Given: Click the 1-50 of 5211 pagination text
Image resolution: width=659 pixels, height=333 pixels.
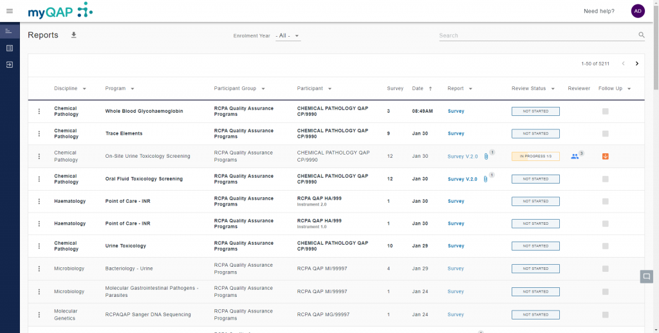Looking at the screenshot, I should pyautogui.click(x=595, y=64).
